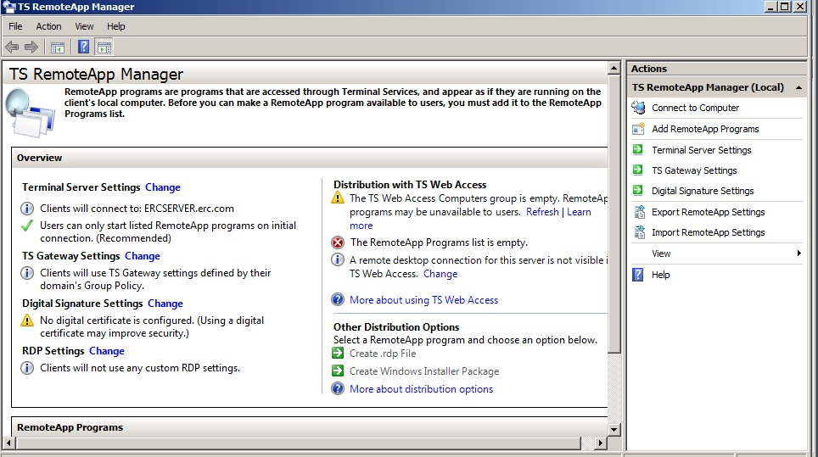This screenshot has width=818, height=457.
Task: Click the Digital Signature Settings green arrow icon
Action: 637,190
